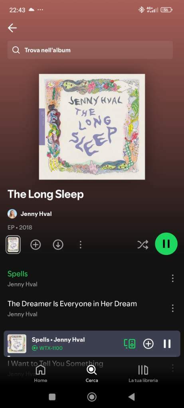
Task: Click the Trova nell'album search field
Action: tap(90, 50)
